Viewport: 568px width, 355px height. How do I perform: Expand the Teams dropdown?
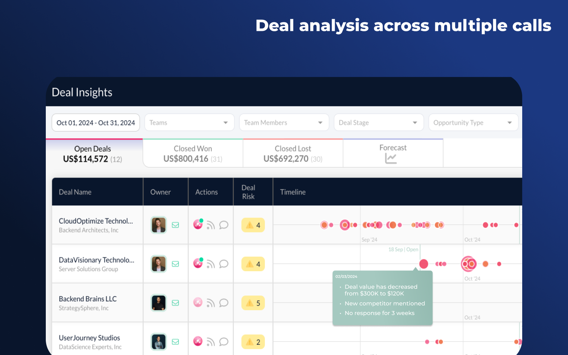tap(189, 122)
